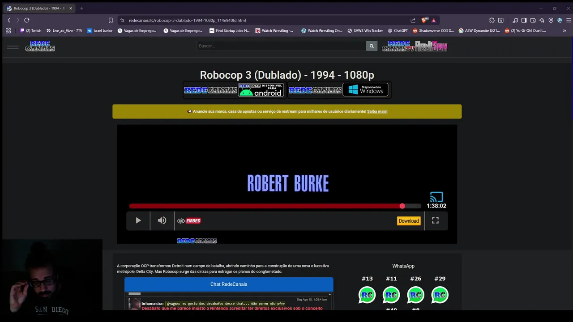Enter fullscreen mode in the player
The height and width of the screenshot is (322, 573).
[435, 220]
